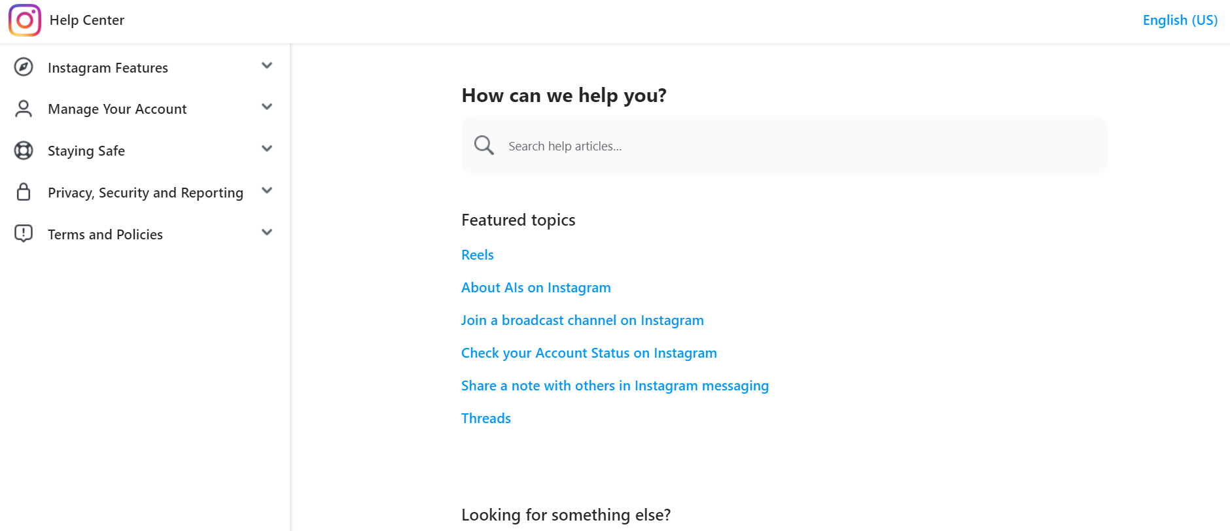Image resolution: width=1230 pixels, height=531 pixels.
Task: Click the life ring icon beside Staying Safe
Action: click(x=24, y=150)
